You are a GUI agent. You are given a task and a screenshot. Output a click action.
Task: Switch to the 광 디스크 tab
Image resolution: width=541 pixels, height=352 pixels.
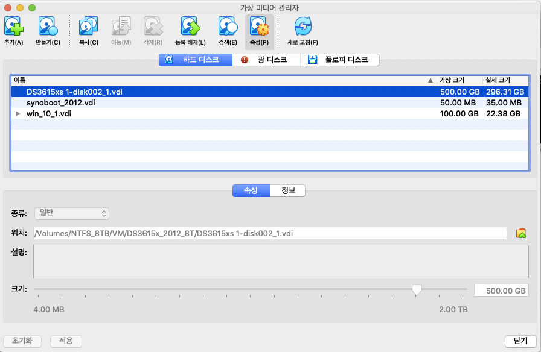point(266,60)
